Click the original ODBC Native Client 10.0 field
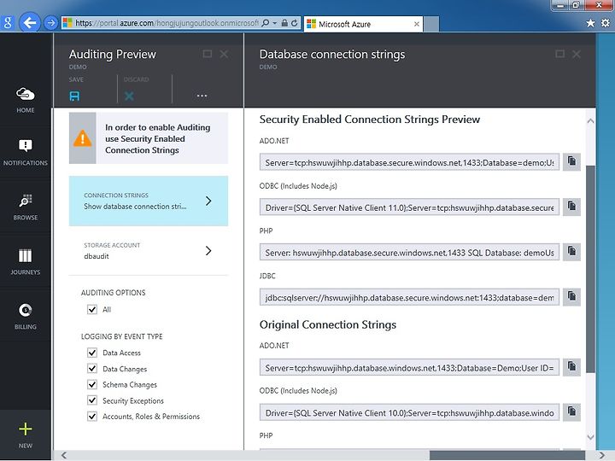 pyautogui.click(x=409, y=412)
